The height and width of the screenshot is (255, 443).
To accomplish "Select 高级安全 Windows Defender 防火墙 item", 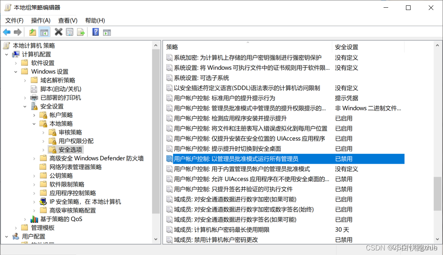I will point(96,158).
